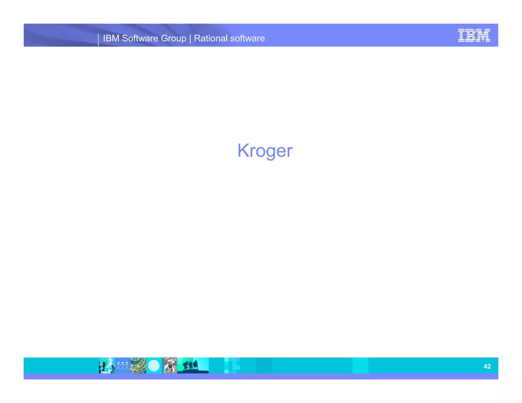
Task: Click the astronomical clock footer image
Action: click(138, 365)
